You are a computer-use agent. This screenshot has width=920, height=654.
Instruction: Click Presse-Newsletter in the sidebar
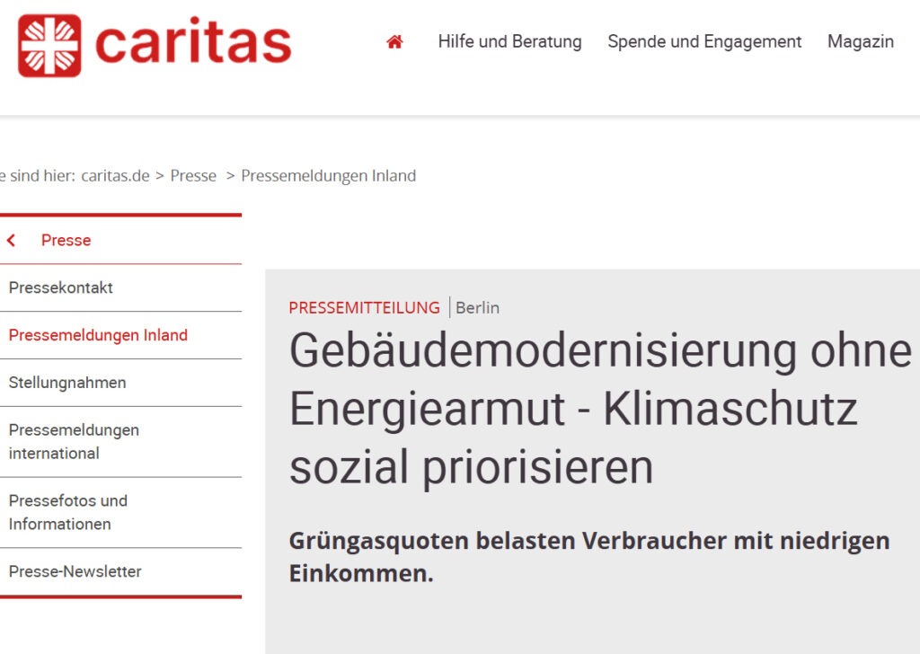75,571
